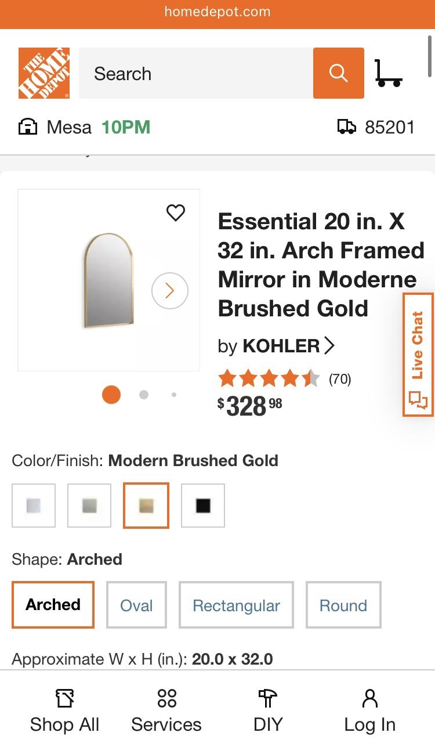
Task: Add mirror to favorites with heart icon
Action: [x=176, y=213]
